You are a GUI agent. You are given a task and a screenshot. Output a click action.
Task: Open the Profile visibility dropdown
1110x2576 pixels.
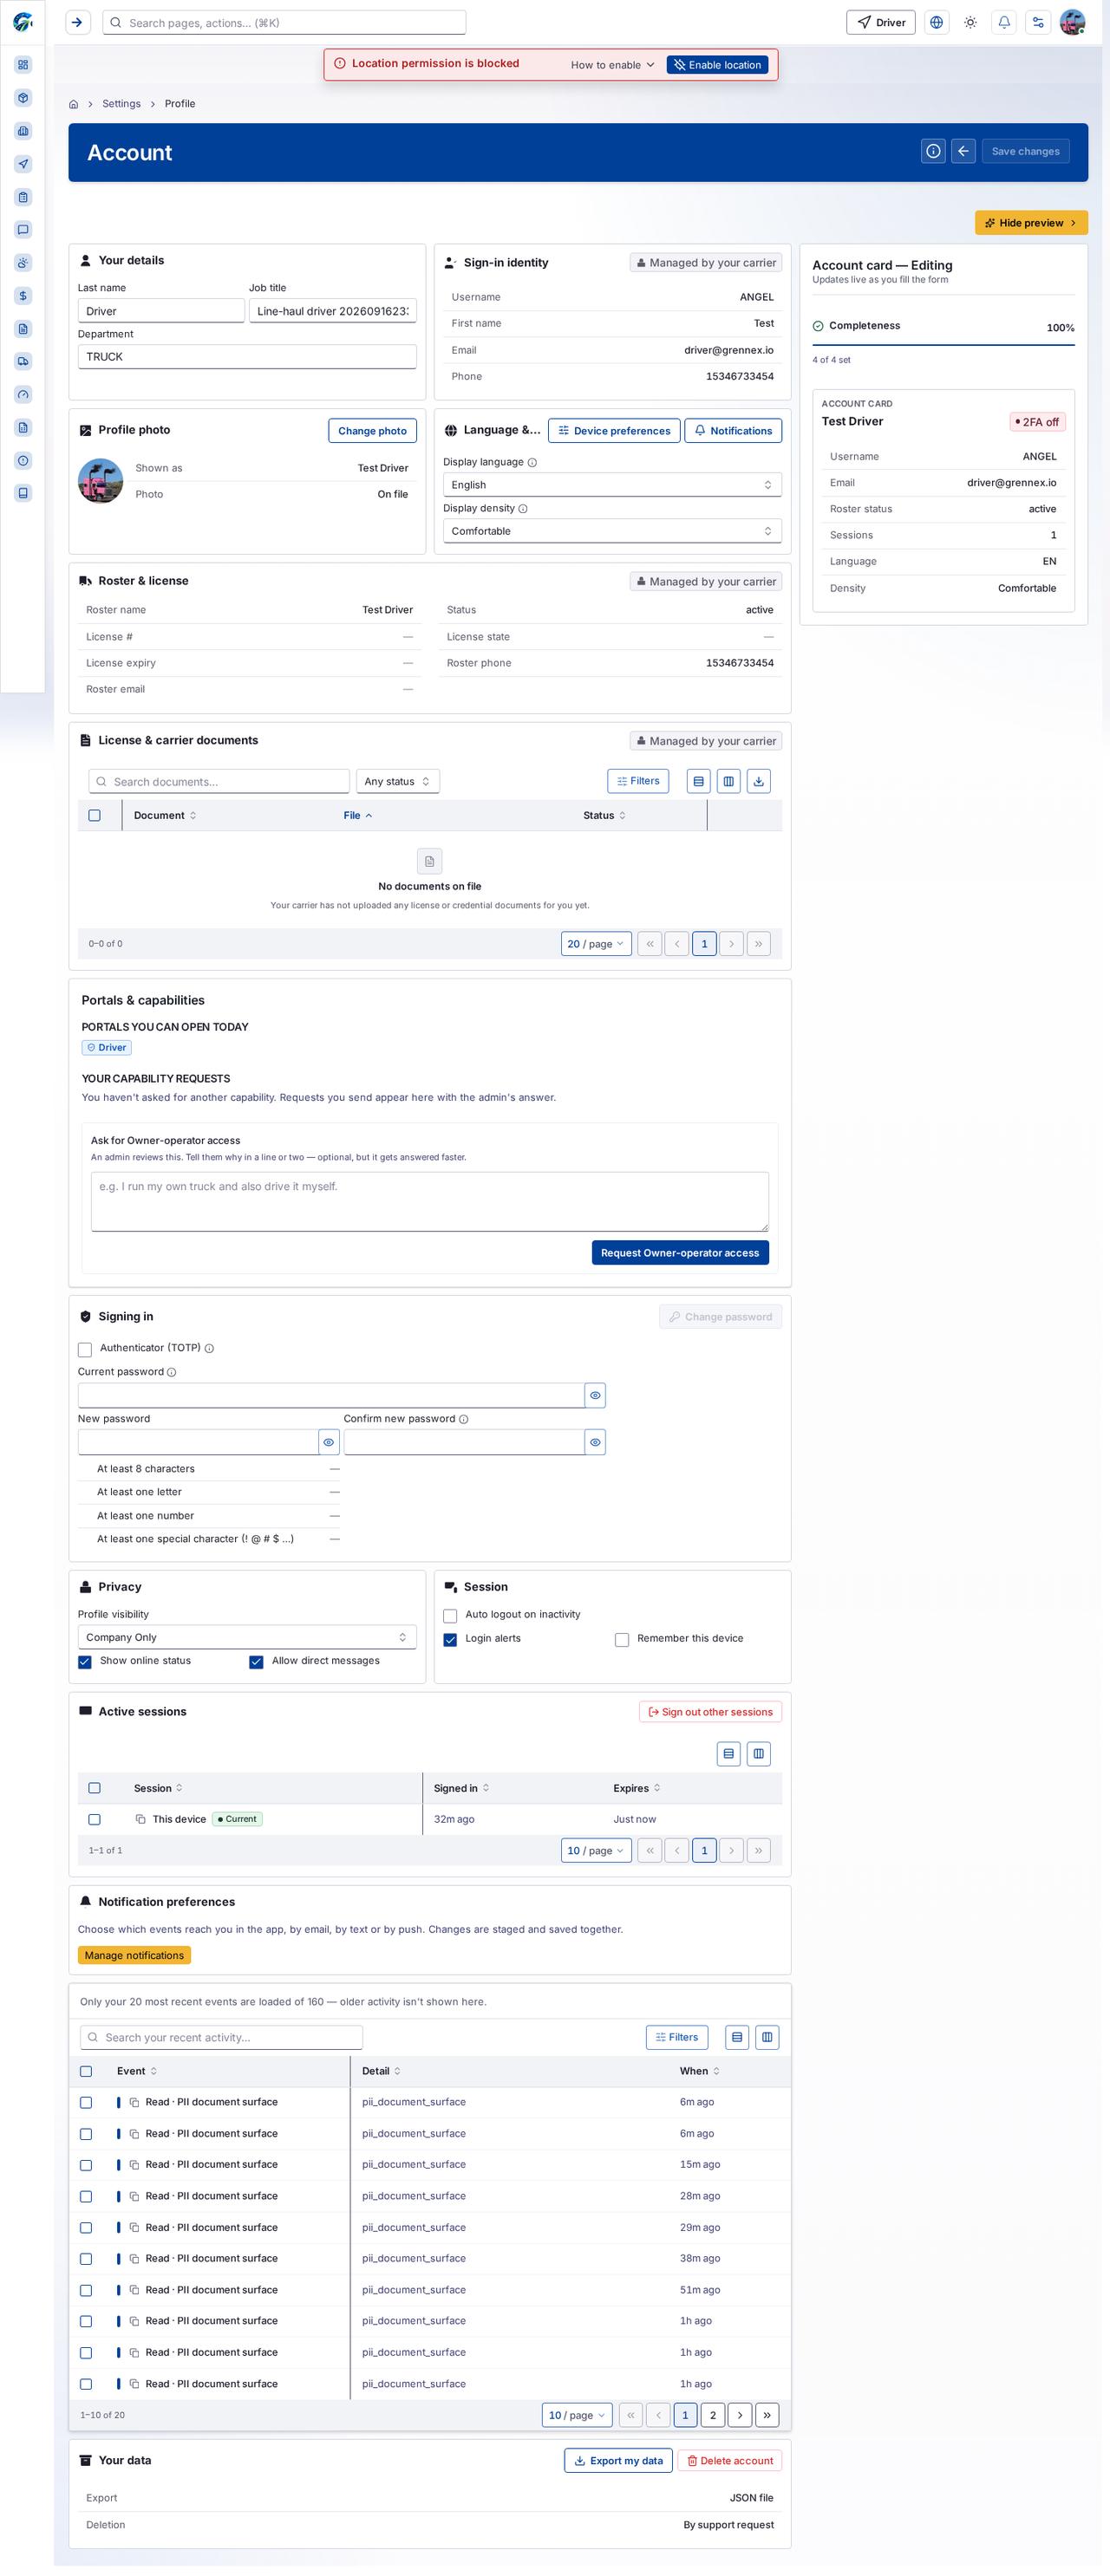coord(247,1637)
